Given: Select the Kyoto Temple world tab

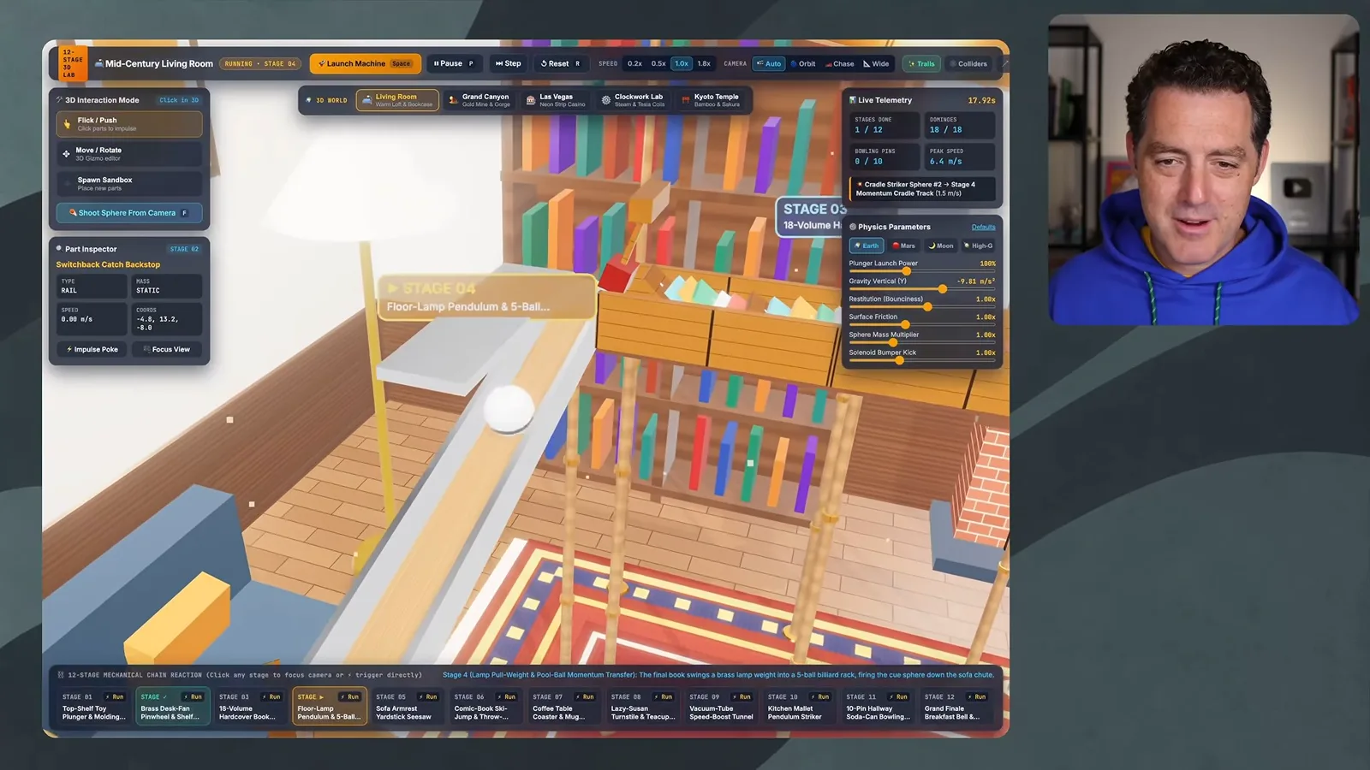Looking at the screenshot, I should pyautogui.click(x=710, y=100).
